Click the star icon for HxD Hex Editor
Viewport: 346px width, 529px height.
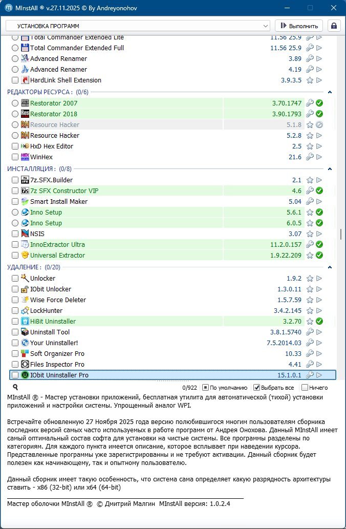(x=310, y=146)
